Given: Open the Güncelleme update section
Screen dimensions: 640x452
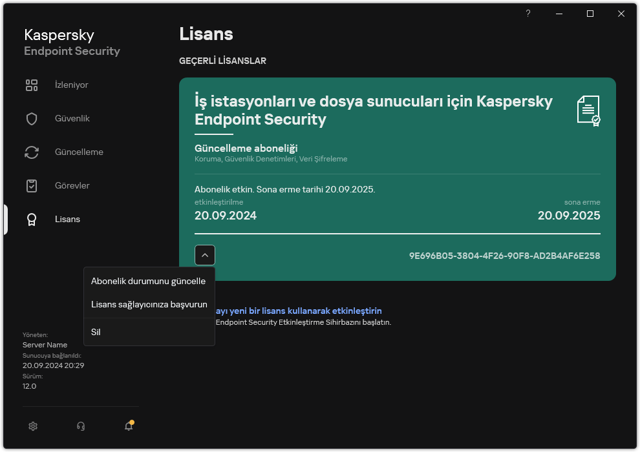Looking at the screenshot, I should [x=80, y=152].
